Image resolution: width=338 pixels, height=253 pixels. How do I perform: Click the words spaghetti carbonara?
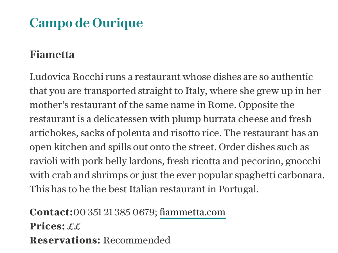tap(279, 175)
